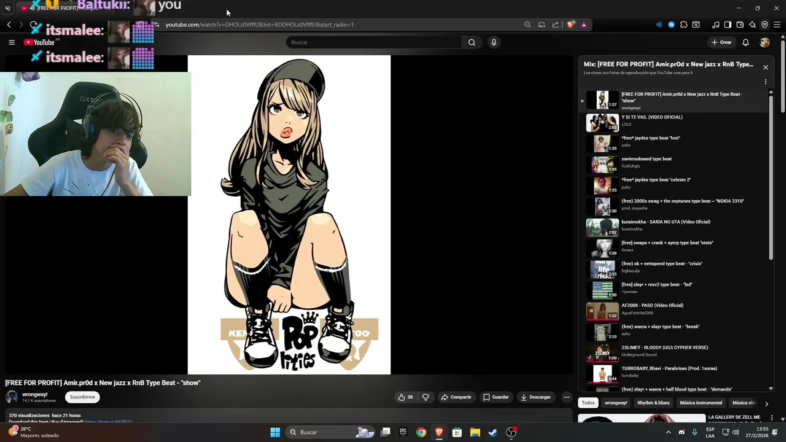The image size is (786, 442).
Task: Open the slayr + rexv2 type beat "lsd"
Action: coord(674,290)
